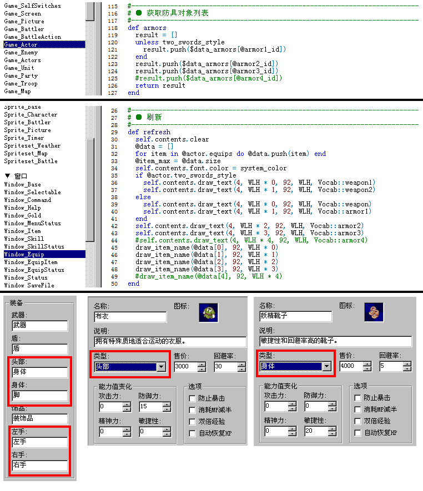Image resolution: width=423 pixels, height=491 pixels.
Task: Select Window_MenuStatus script
Action: point(33,223)
